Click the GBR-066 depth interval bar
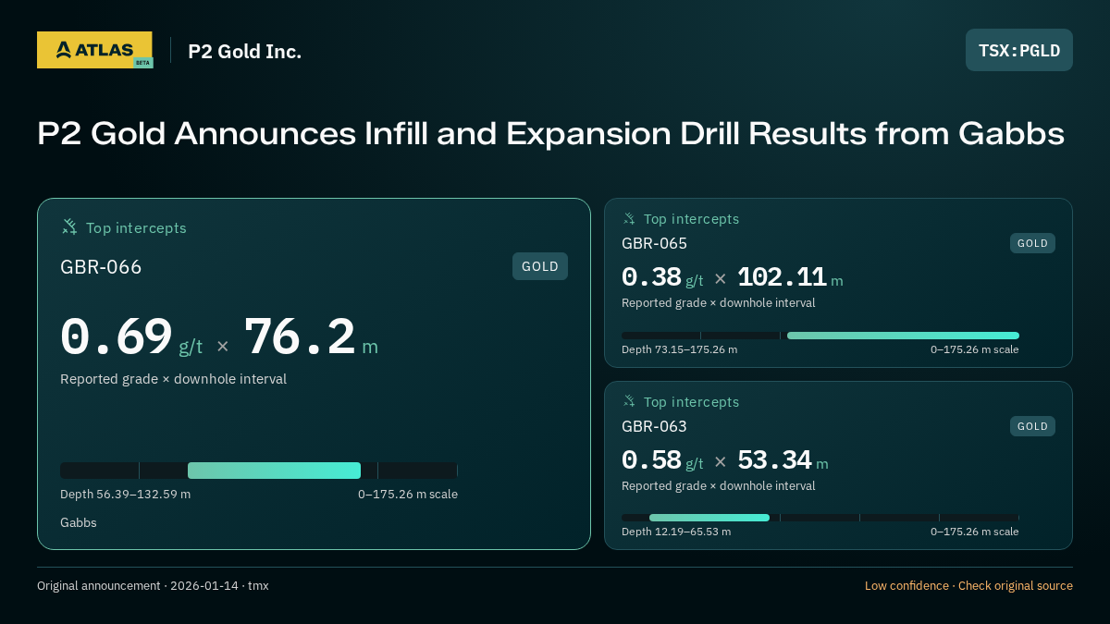Screen dimensions: 1110x624 pos(259,470)
